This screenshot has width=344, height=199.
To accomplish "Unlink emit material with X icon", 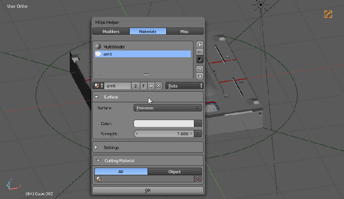I will click(x=158, y=86).
